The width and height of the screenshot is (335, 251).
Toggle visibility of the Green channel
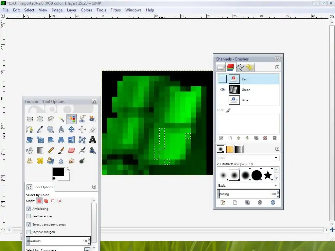point(222,90)
